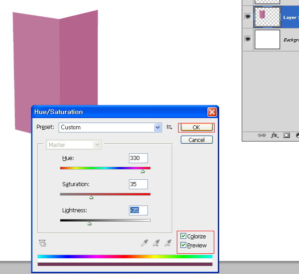Image resolution: width=299 pixels, height=274 pixels.
Task: Open the layer style fx menu
Action: 274,135
